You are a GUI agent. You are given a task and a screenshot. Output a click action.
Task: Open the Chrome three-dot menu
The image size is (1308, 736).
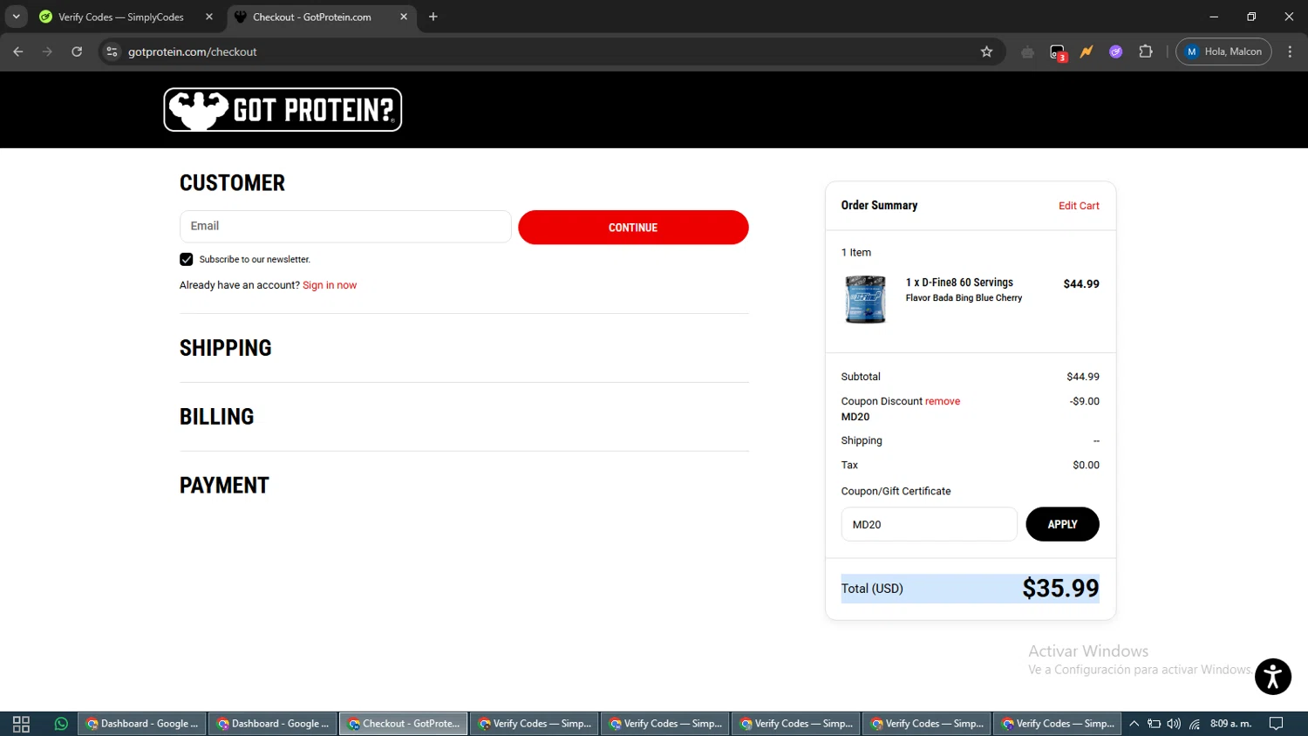point(1290,51)
